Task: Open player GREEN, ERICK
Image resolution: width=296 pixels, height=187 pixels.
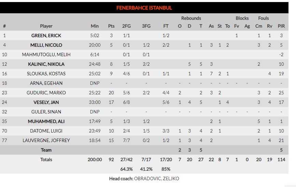Action: (x=46, y=35)
